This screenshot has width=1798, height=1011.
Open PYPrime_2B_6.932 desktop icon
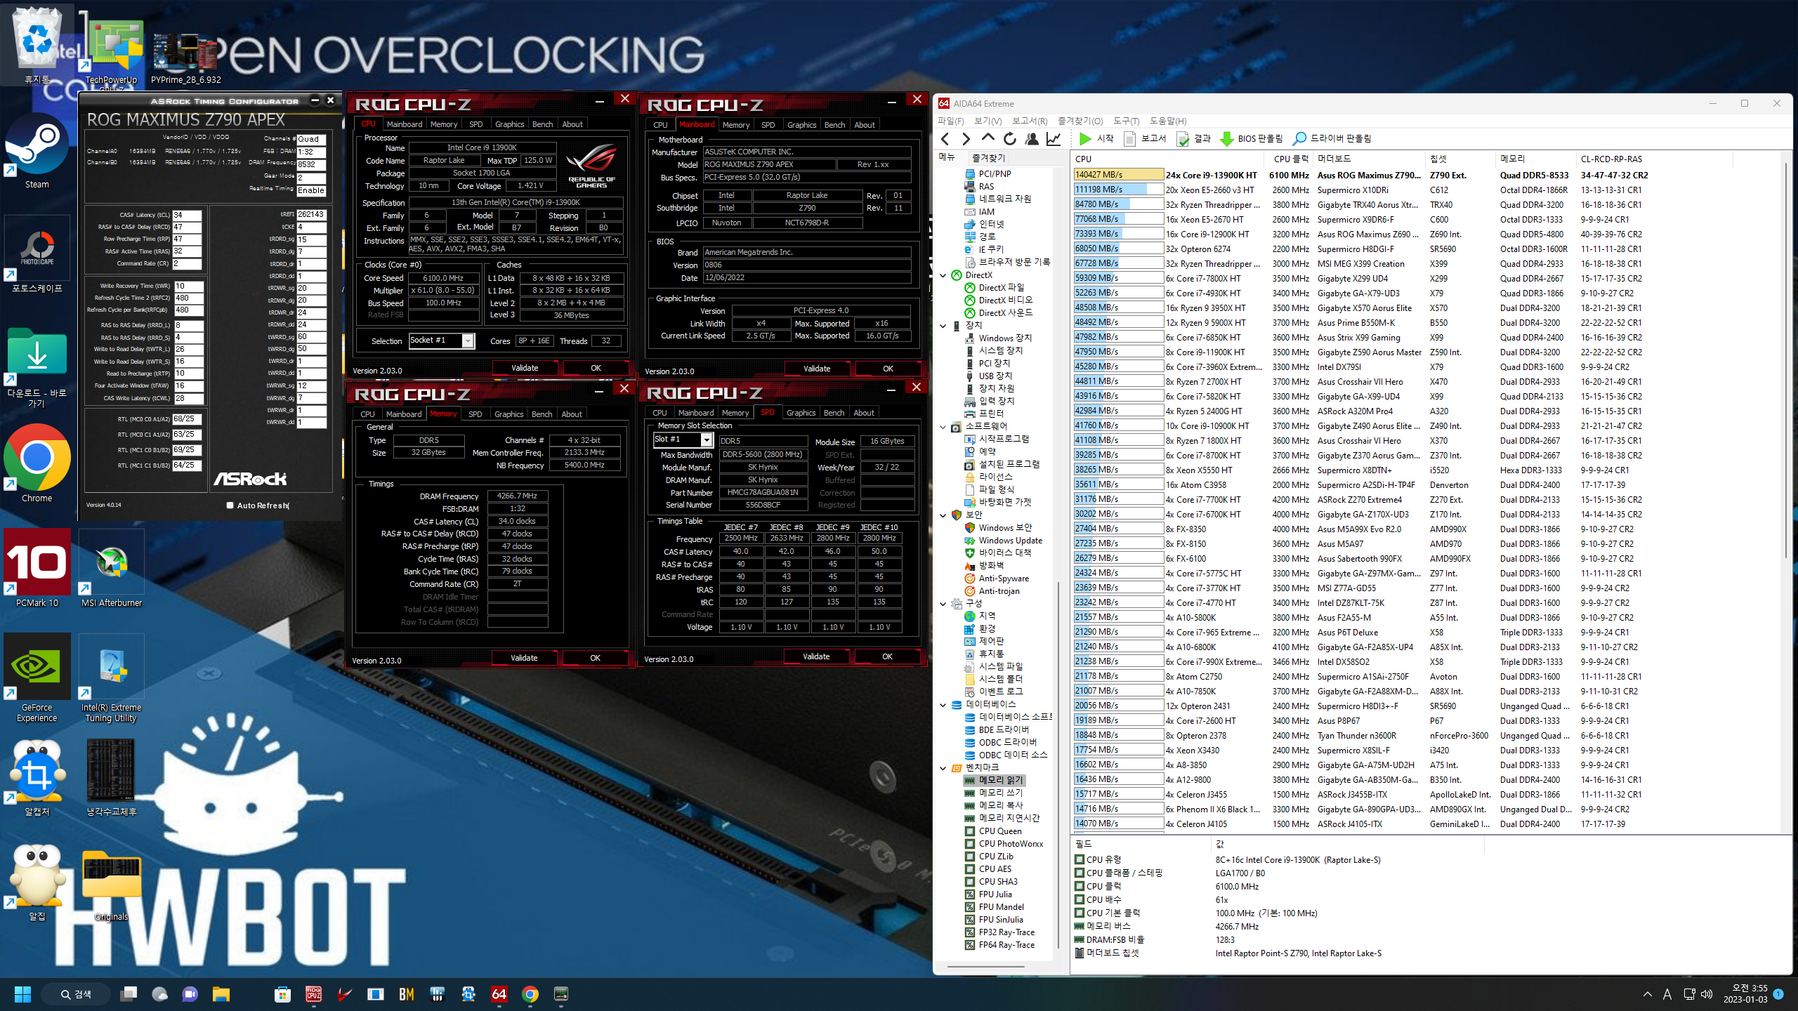[186, 59]
